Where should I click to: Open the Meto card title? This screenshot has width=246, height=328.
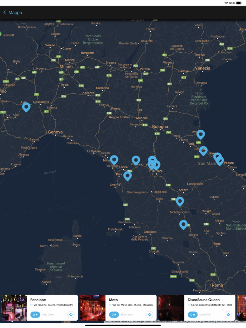(x=114, y=300)
